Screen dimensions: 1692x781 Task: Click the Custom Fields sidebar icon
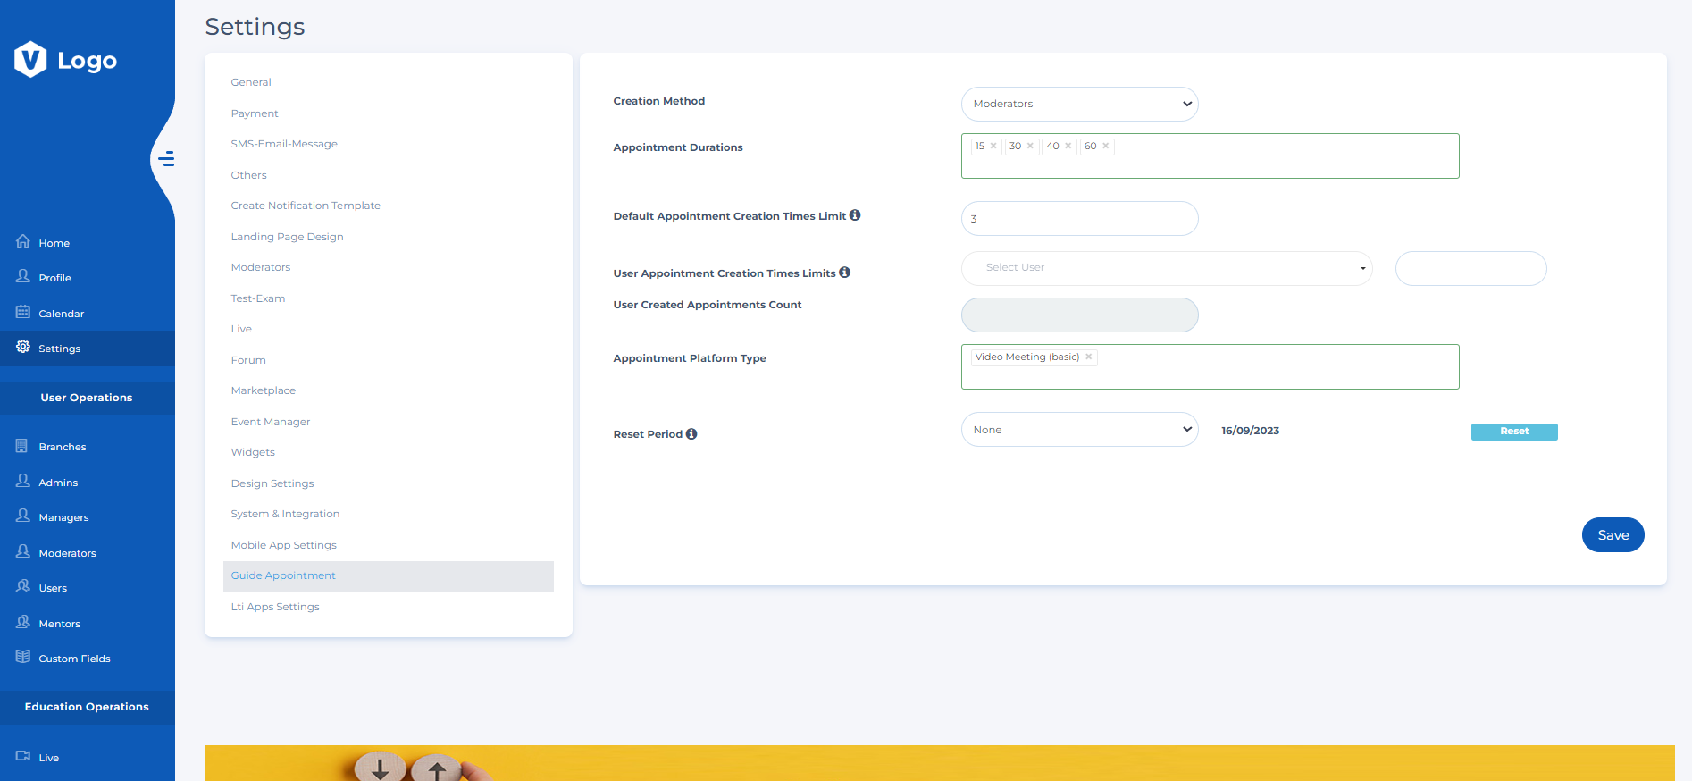(23, 658)
